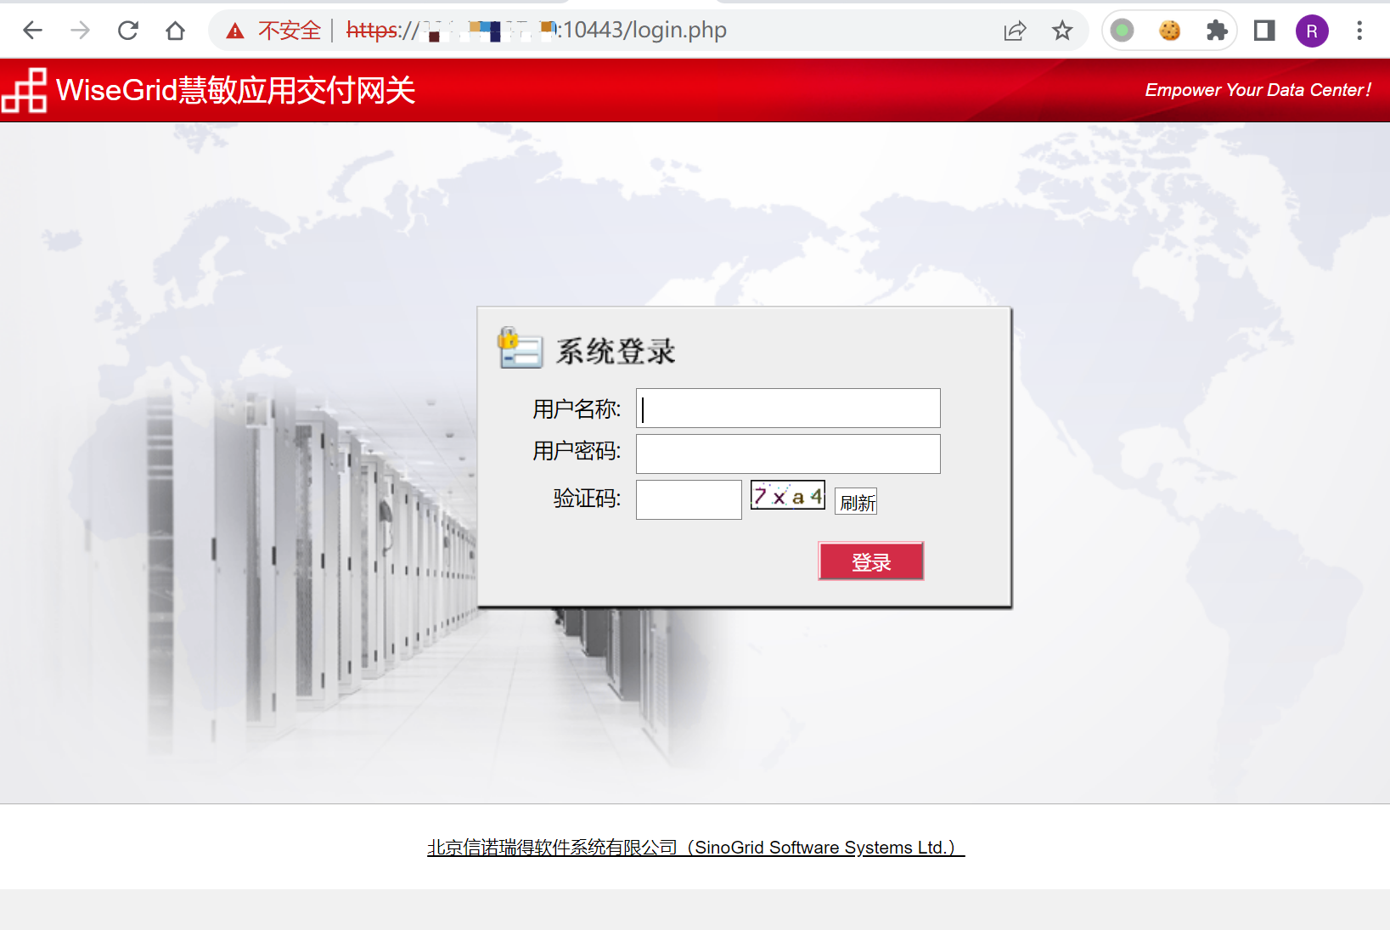Click the green circle extension icon
The image size is (1390, 930).
tap(1122, 31)
